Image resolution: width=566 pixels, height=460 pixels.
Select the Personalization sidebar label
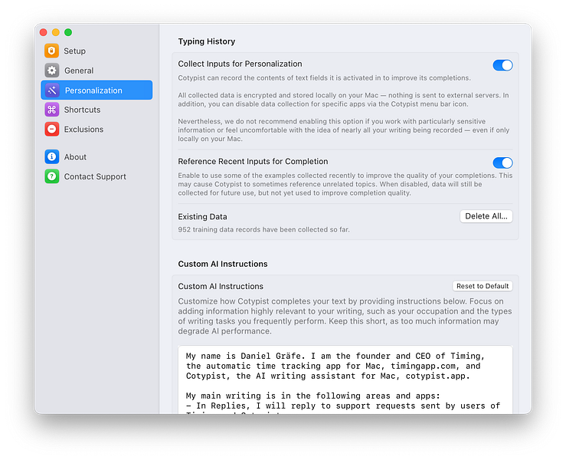click(x=93, y=90)
